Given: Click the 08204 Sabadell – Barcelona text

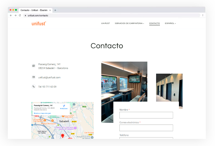Looking at the screenshot, I should 53,68.
